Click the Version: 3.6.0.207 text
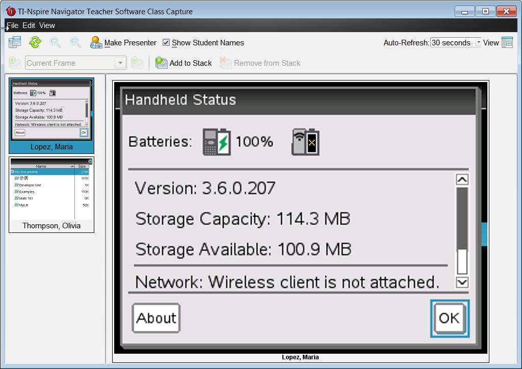This screenshot has width=522, height=369. pyautogui.click(x=205, y=188)
